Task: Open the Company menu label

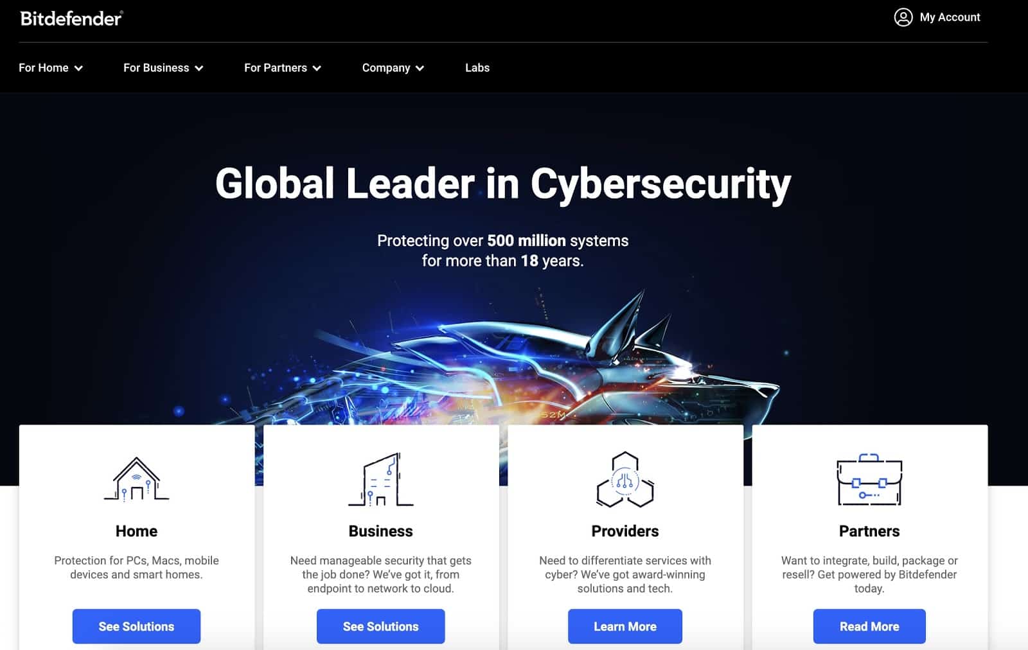Action: [x=385, y=67]
